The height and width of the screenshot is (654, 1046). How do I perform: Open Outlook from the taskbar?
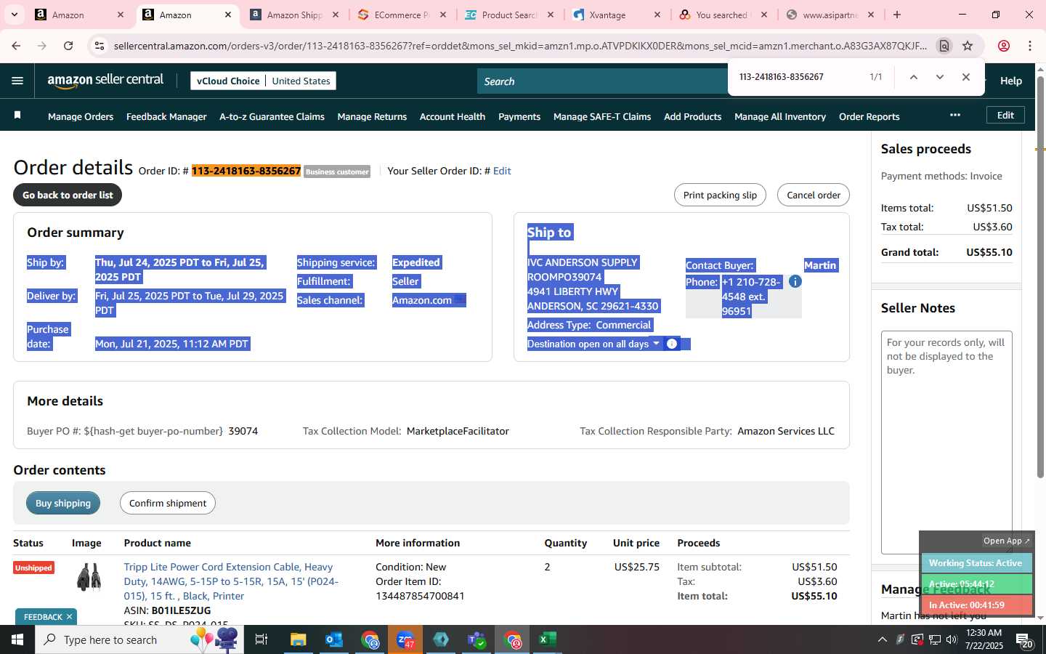pyautogui.click(x=334, y=639)
